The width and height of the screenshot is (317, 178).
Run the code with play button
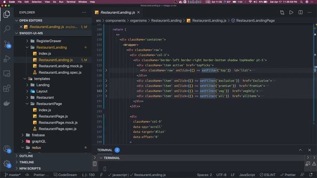point(291,12)
